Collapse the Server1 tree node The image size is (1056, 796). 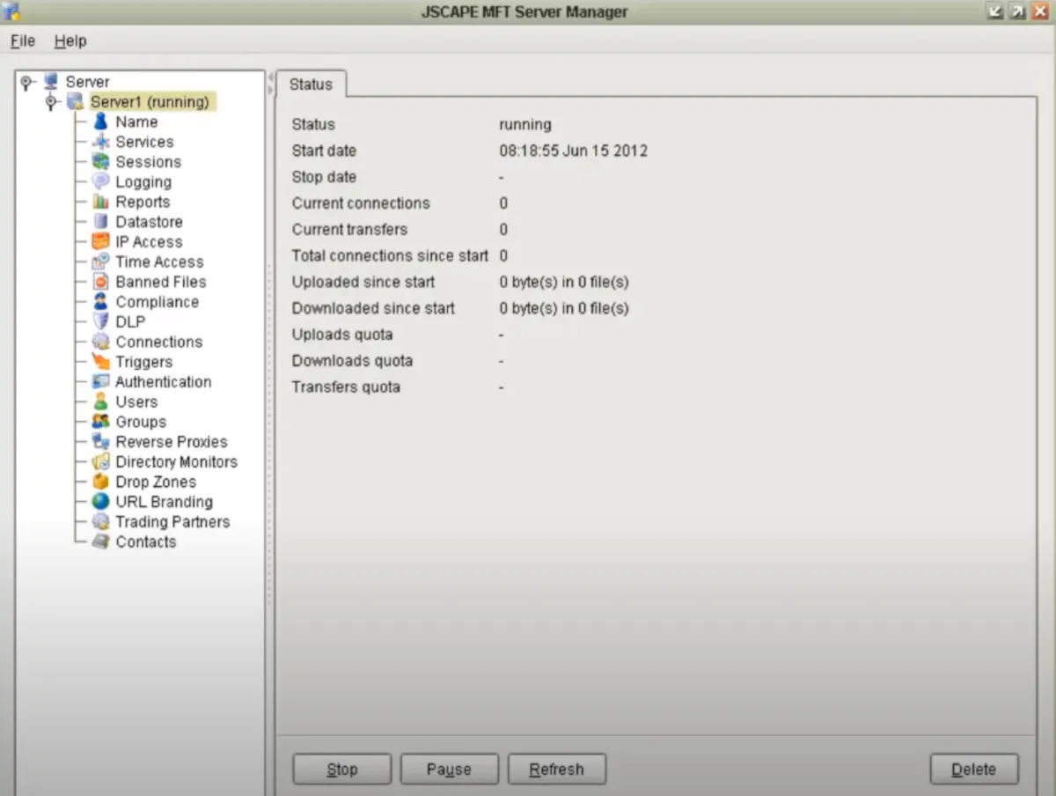(51, 101)
